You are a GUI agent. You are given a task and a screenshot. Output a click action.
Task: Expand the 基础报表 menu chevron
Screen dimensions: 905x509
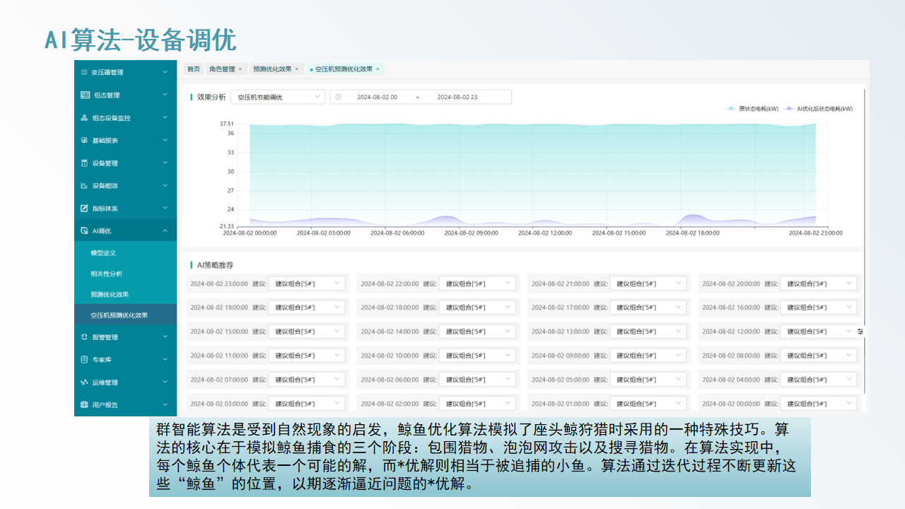pyautogui.click(x=165, y=140)
